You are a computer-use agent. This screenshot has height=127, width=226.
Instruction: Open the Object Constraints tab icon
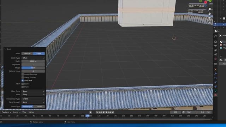tap(215, 86)
